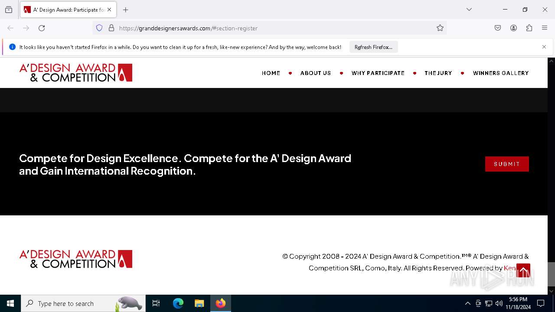555x312 pixels.
Task: Open File Explorer from taskbar
Action: click(x=199, y=303)
